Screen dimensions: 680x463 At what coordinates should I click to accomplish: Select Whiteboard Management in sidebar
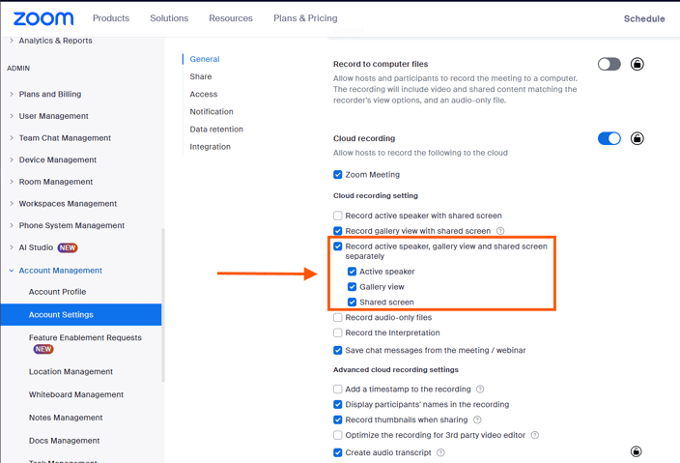coord(76,394)
